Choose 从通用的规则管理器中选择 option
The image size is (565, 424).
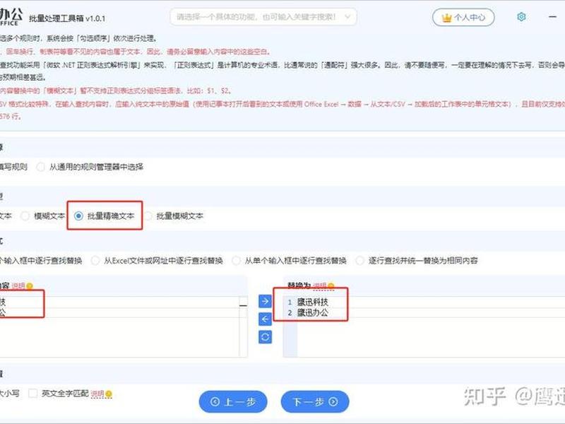pos(41,167)
